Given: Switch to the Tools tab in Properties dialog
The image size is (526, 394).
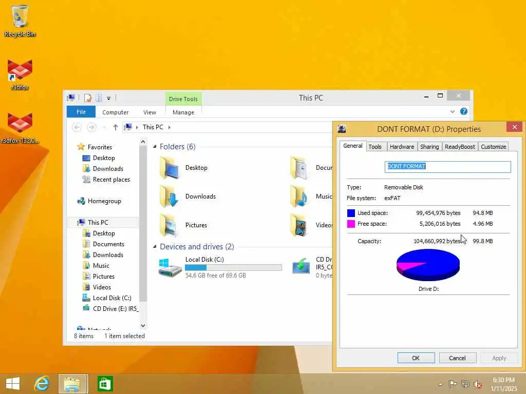Looking at the screenshot, I should 374,147.
